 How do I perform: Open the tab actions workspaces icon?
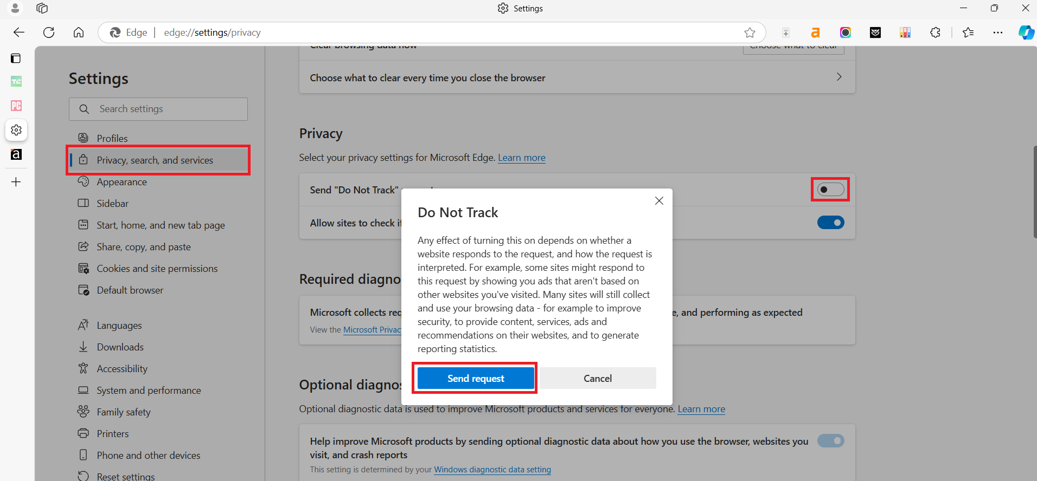(42, 8)
